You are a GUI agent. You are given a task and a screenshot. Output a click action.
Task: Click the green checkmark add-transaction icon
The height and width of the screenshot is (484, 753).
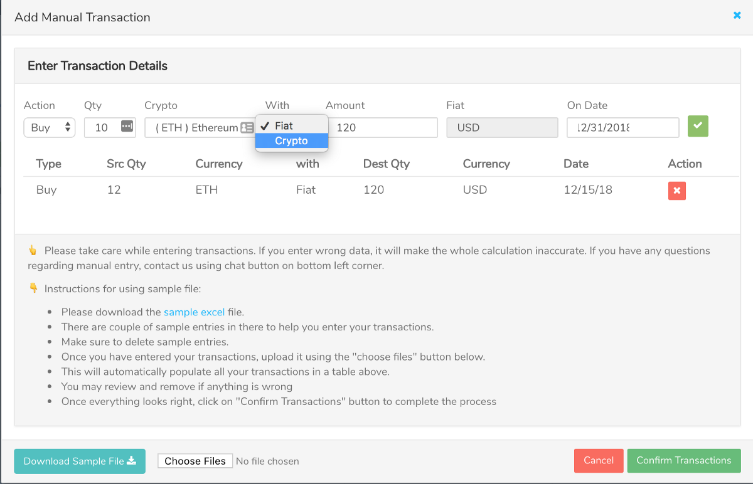(698, 127)
